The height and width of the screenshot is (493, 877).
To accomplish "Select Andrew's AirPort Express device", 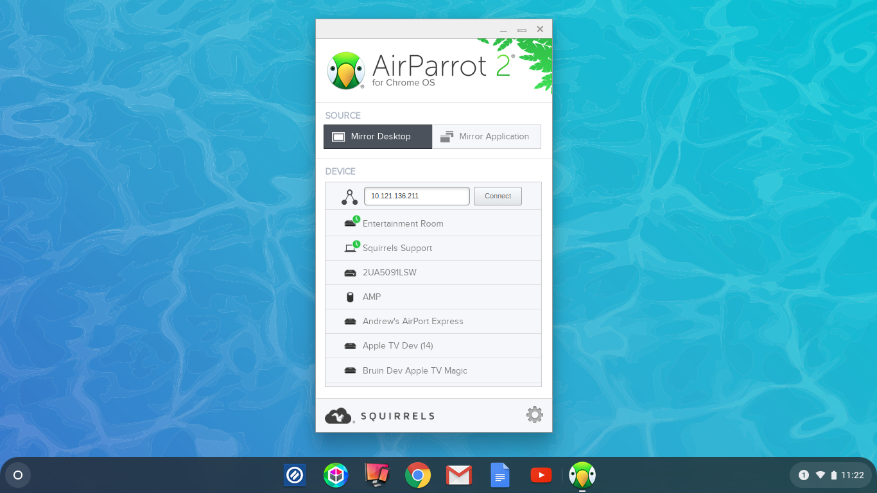I will [x=433, y=321].
